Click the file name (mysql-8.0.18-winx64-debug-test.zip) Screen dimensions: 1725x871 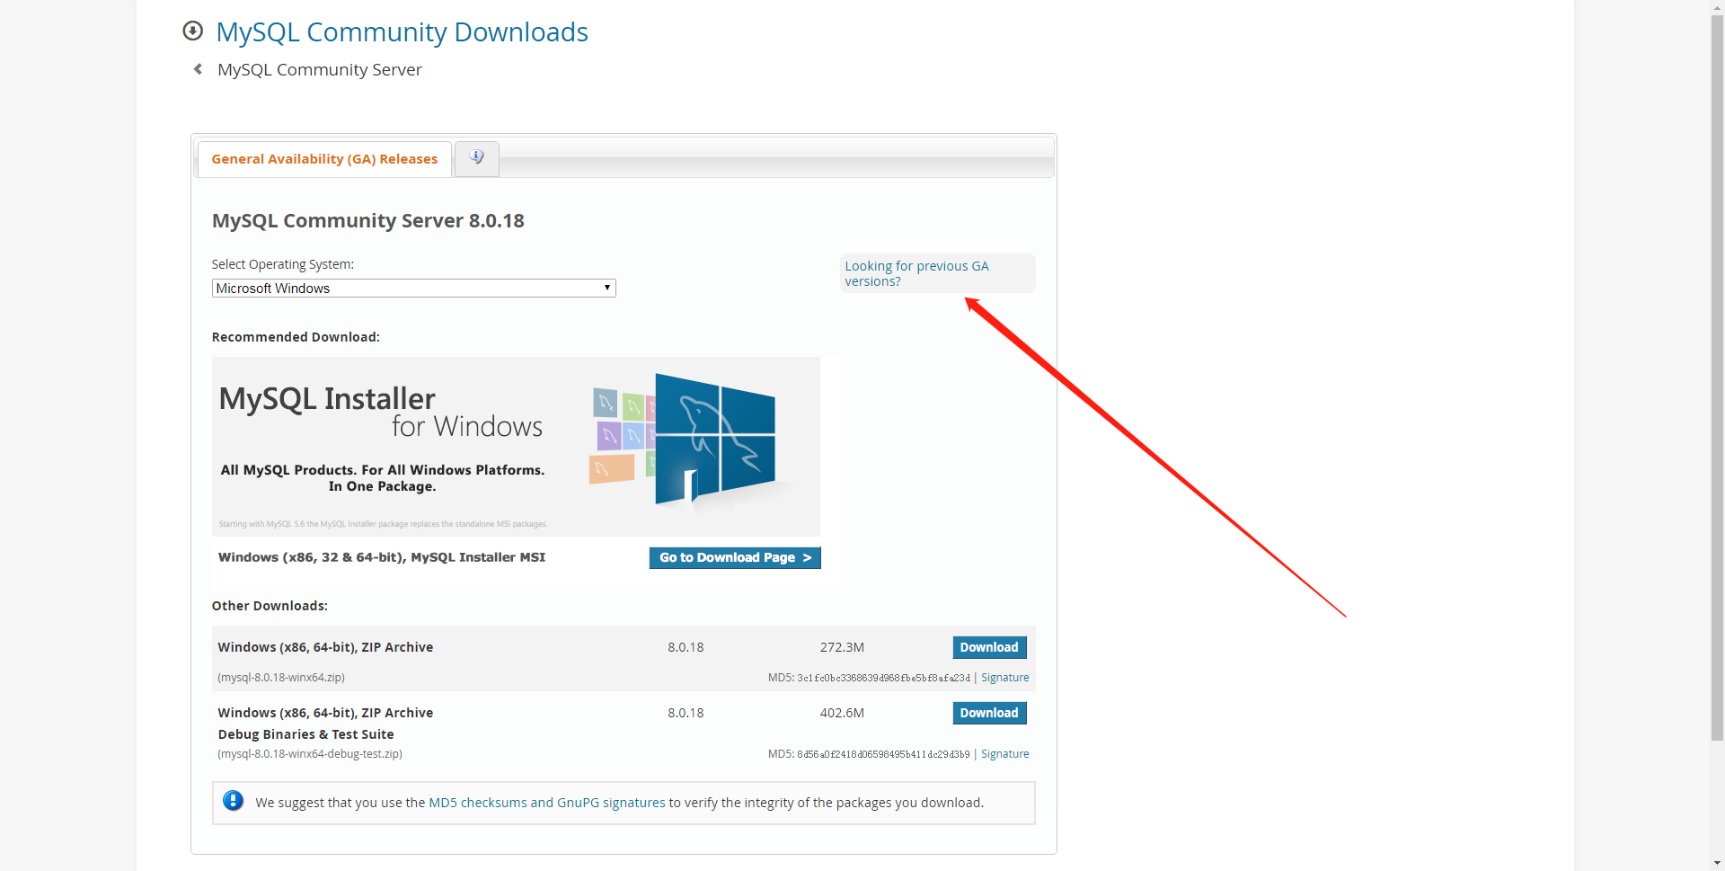310,754
